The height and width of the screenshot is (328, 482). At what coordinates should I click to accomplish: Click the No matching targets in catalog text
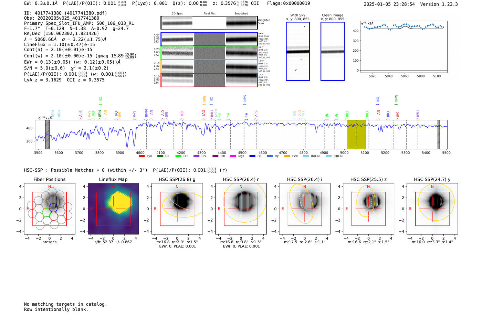[65, 304]
